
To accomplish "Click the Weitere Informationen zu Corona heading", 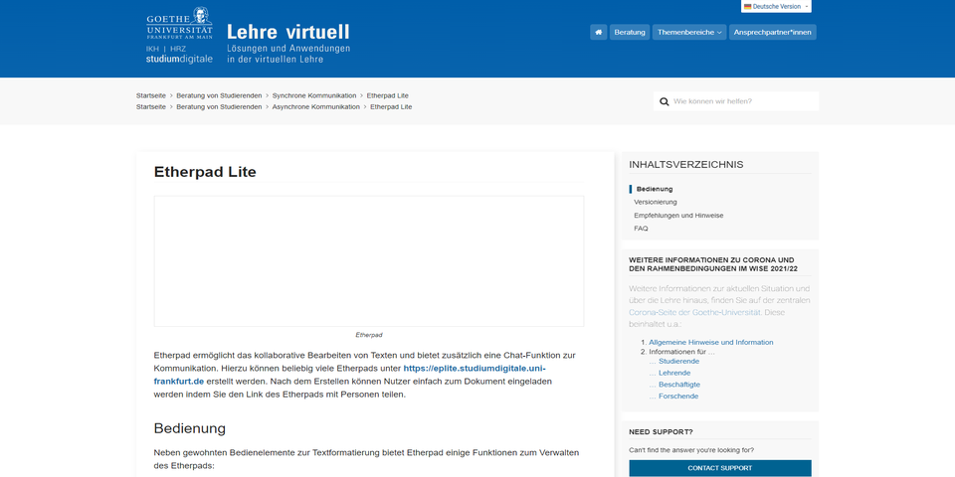I will pos(713,264).
